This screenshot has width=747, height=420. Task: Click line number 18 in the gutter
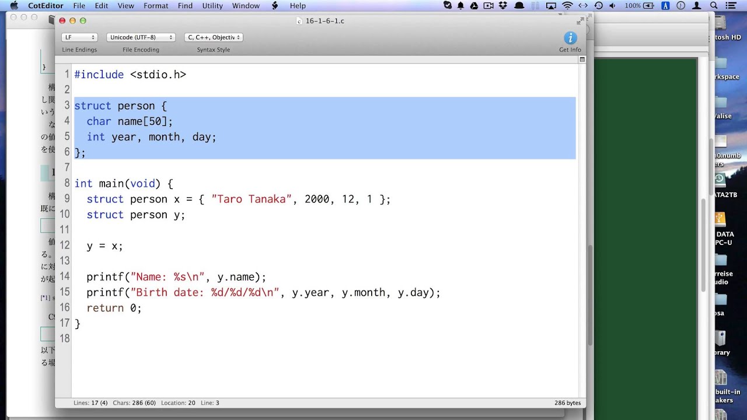click(64, 338)
